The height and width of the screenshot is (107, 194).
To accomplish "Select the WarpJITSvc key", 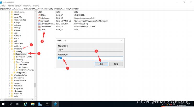I will (x=19, y=89).
